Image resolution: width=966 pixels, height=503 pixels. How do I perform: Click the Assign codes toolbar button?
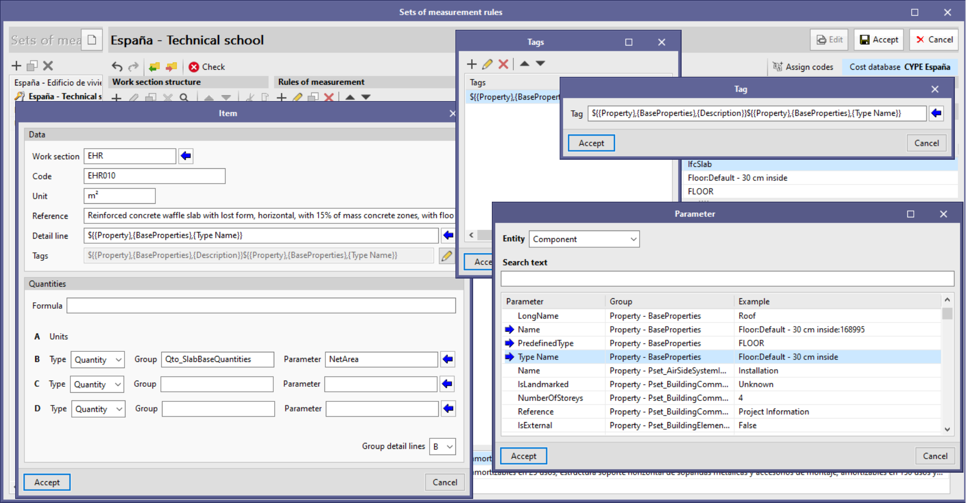pos(803,67)
